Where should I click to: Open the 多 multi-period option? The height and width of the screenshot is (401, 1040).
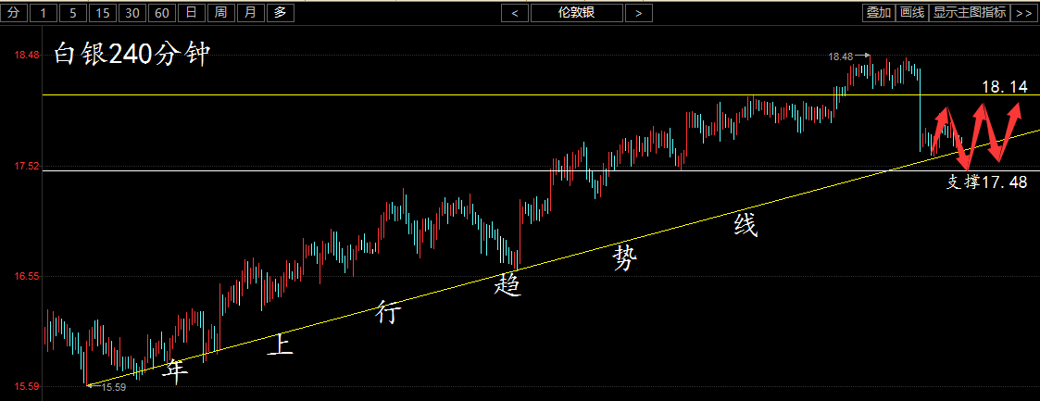(x=280, y=12)
